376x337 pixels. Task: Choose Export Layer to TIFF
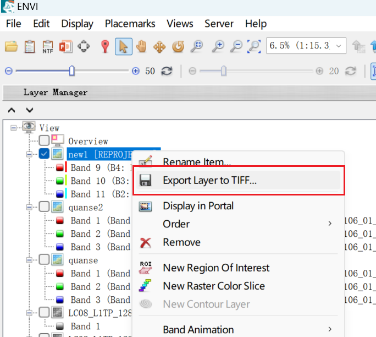(x=239, y=180)
